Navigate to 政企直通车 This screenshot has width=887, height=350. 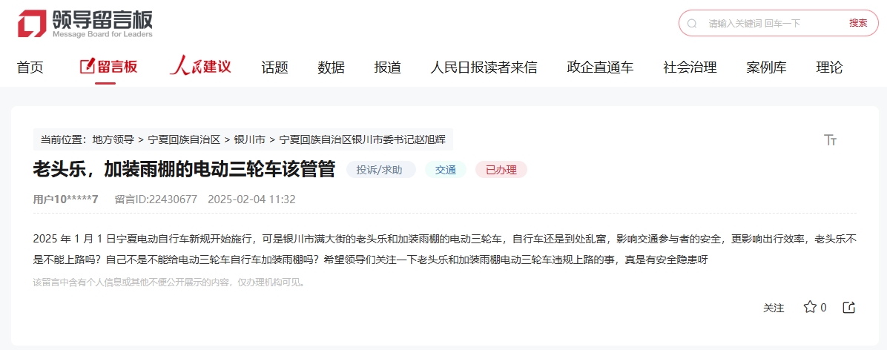point(600,67)
